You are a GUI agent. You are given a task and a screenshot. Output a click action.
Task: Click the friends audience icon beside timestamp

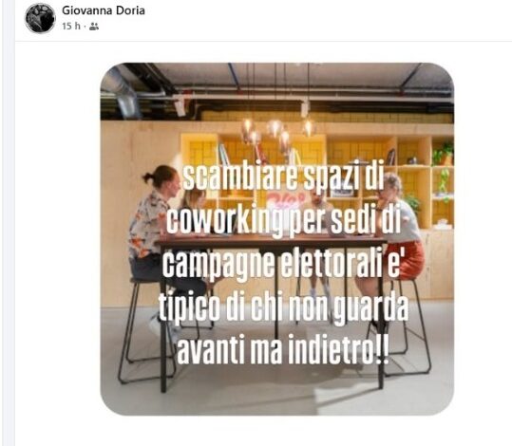click(x=94, y=27)
